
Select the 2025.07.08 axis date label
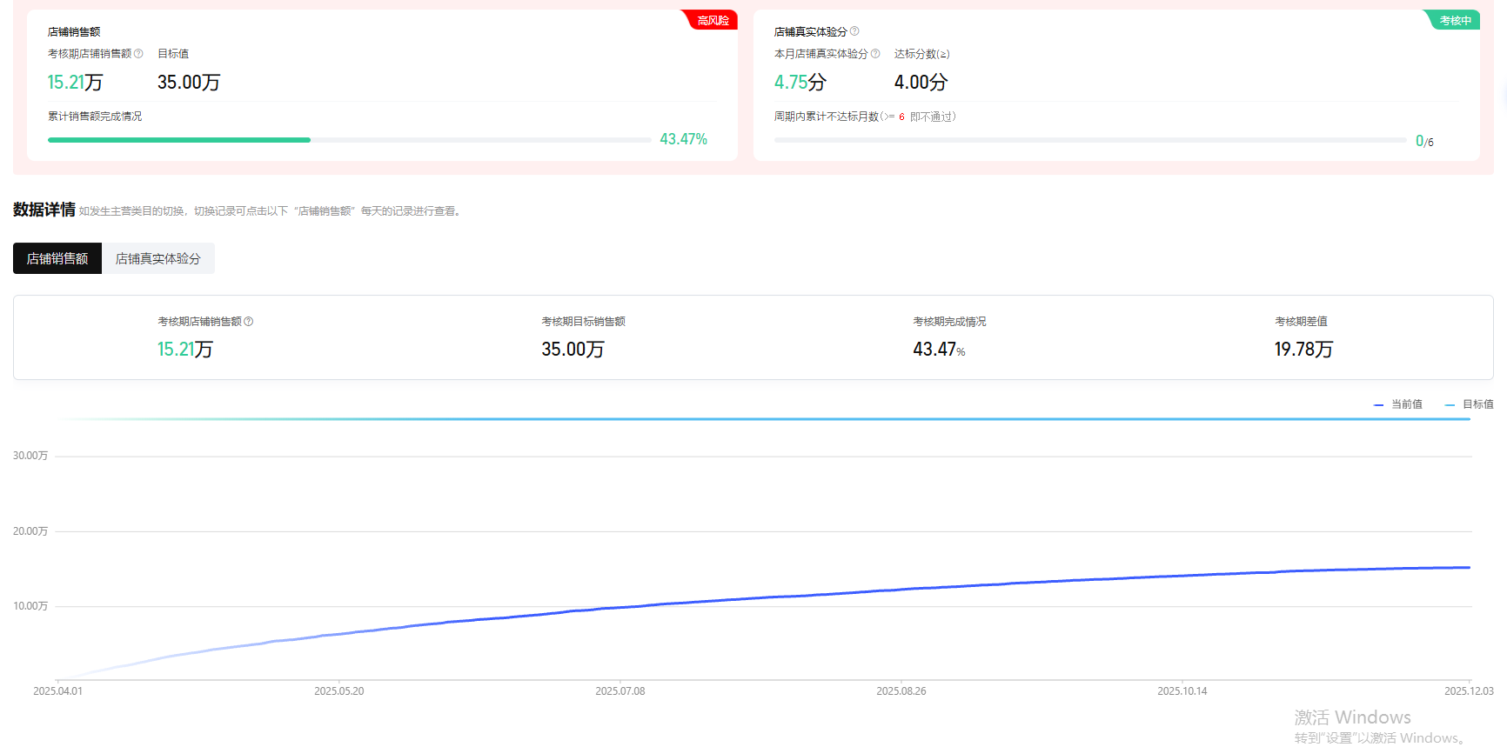(620, 691)
